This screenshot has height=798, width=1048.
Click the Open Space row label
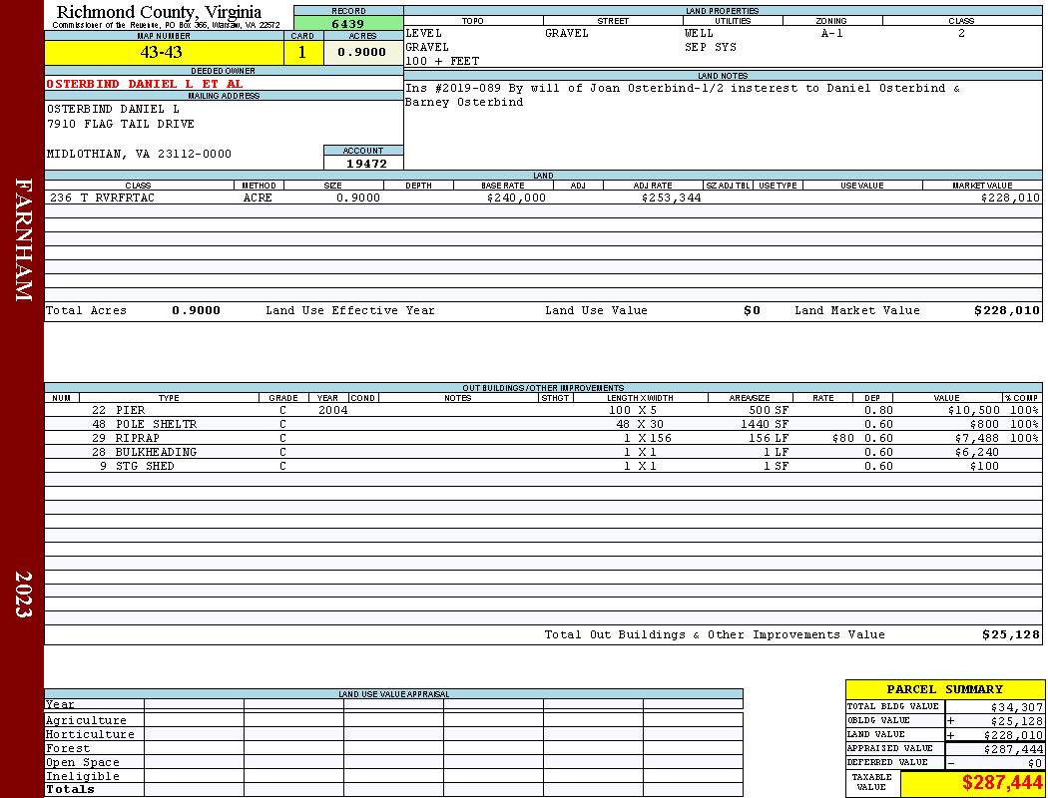(82, 763)
